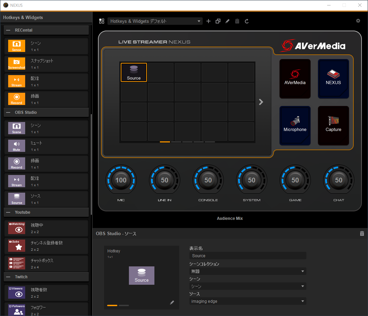Select the purple OBS Studio Stream icon
This screenshot has height=316, width=368.
click(16, 181)
